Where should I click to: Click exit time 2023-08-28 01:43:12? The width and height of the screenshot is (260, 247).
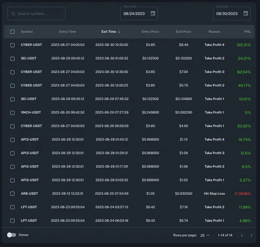click(112, 140)
